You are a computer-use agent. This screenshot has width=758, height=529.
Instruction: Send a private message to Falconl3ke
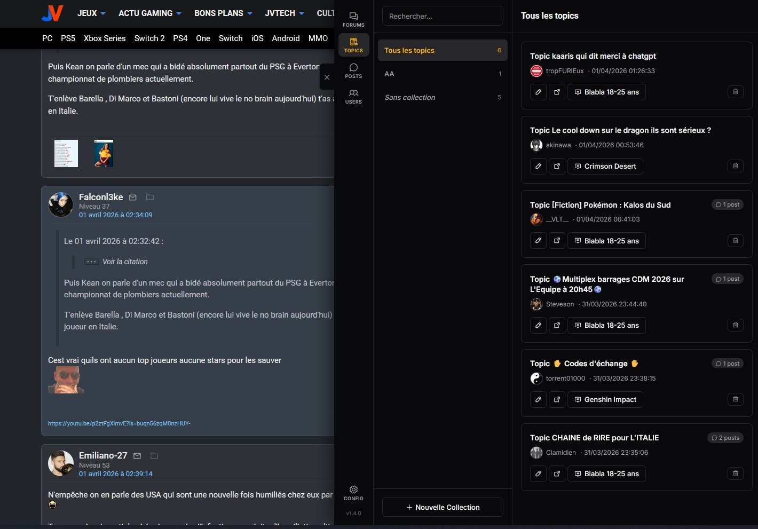(x=133, y=198)
